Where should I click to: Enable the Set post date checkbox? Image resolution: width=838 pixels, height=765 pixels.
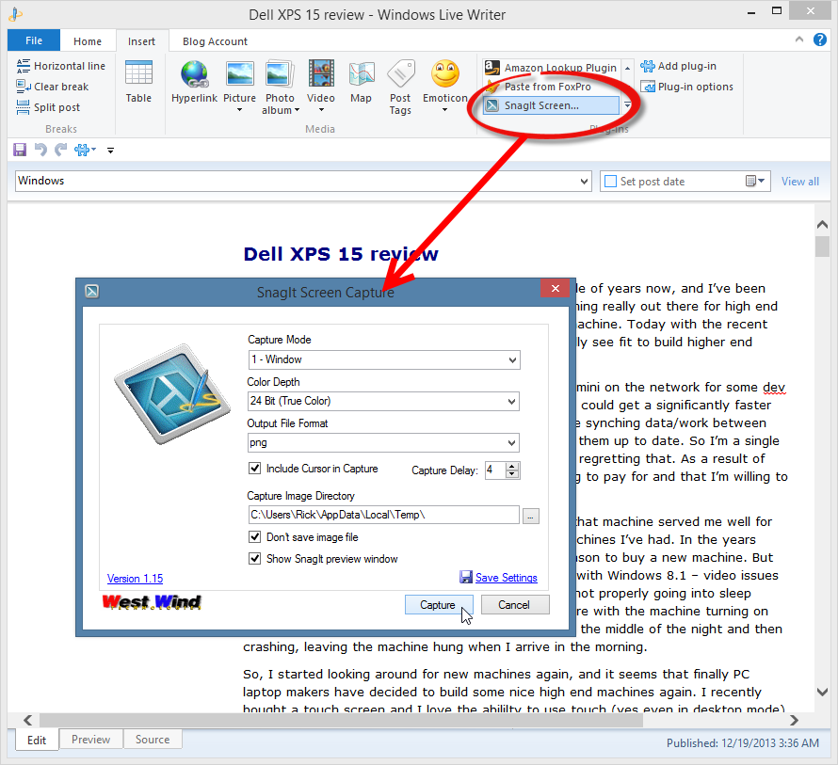610,182
